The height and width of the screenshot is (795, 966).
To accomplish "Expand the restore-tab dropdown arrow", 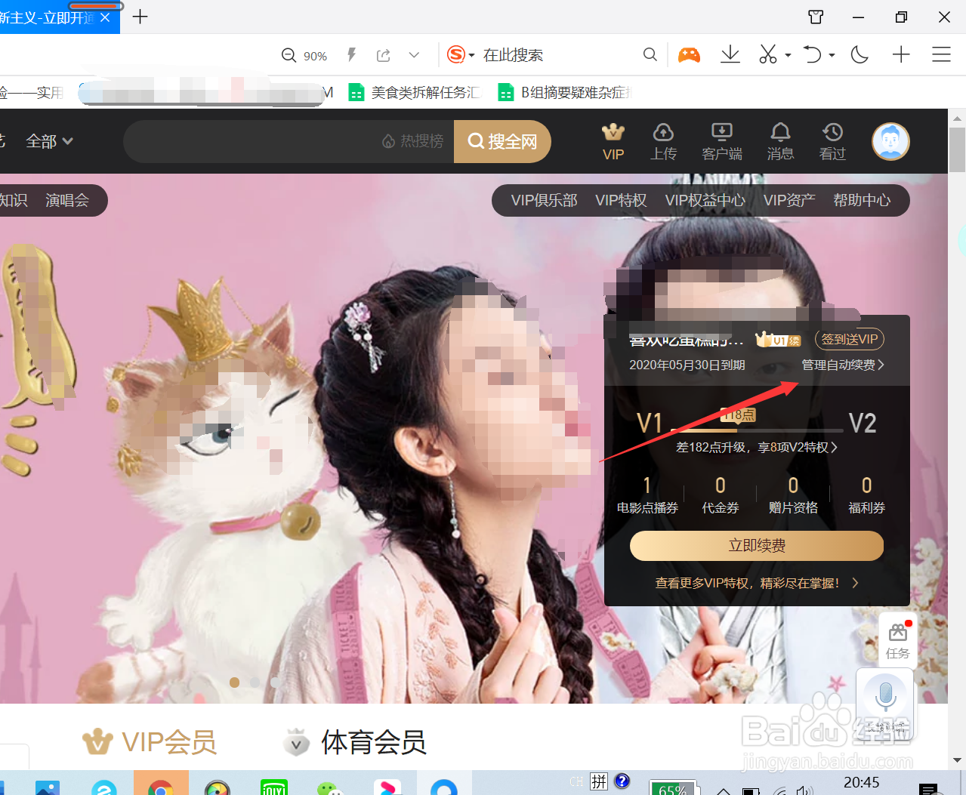I will pos(832,55).
